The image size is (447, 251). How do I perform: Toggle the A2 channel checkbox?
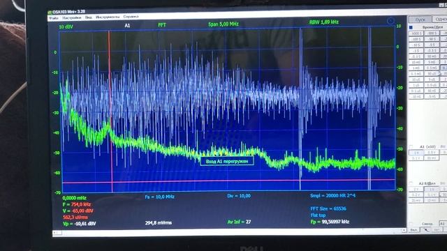pyautogui.click(x=411, y=183)
